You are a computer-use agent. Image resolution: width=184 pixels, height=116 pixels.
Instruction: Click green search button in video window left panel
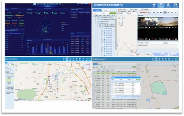click(112, 13)
